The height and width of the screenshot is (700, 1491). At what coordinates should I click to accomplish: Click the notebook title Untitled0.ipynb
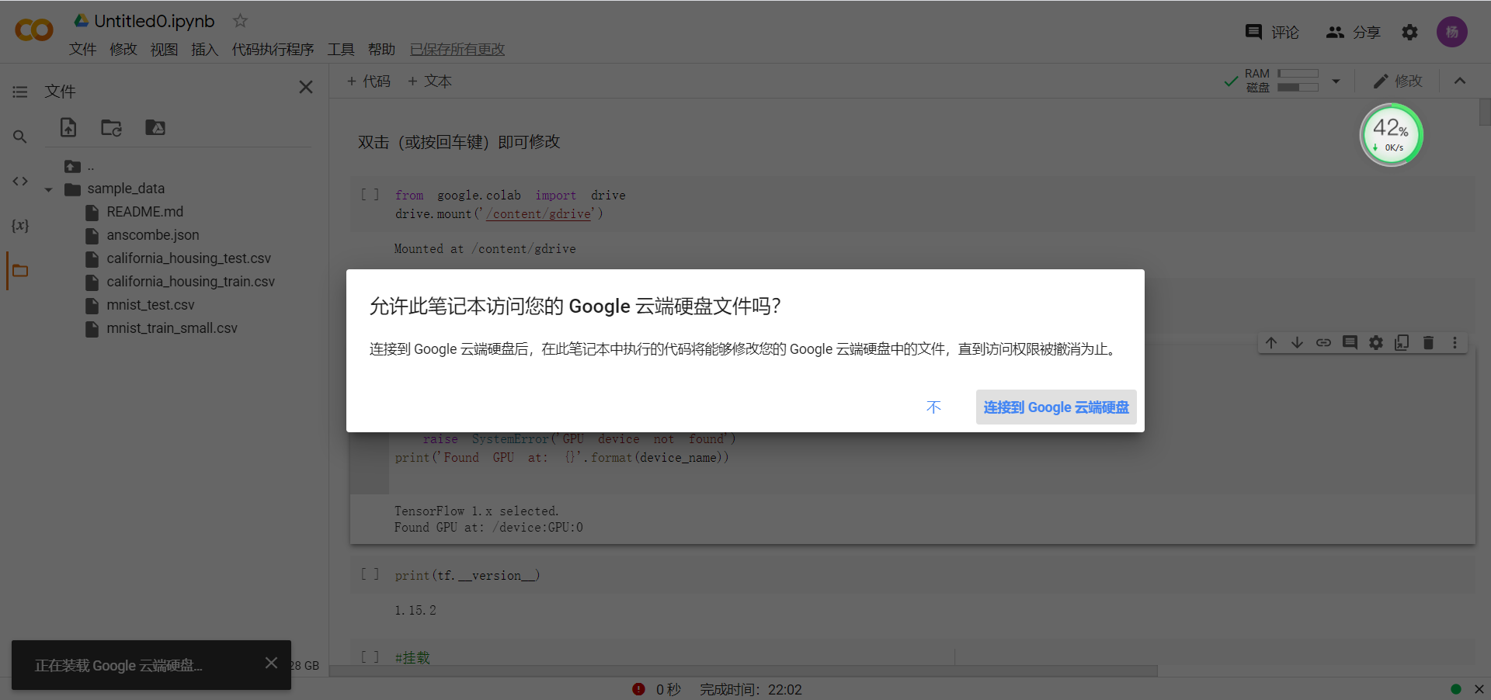tap(155, 21)
